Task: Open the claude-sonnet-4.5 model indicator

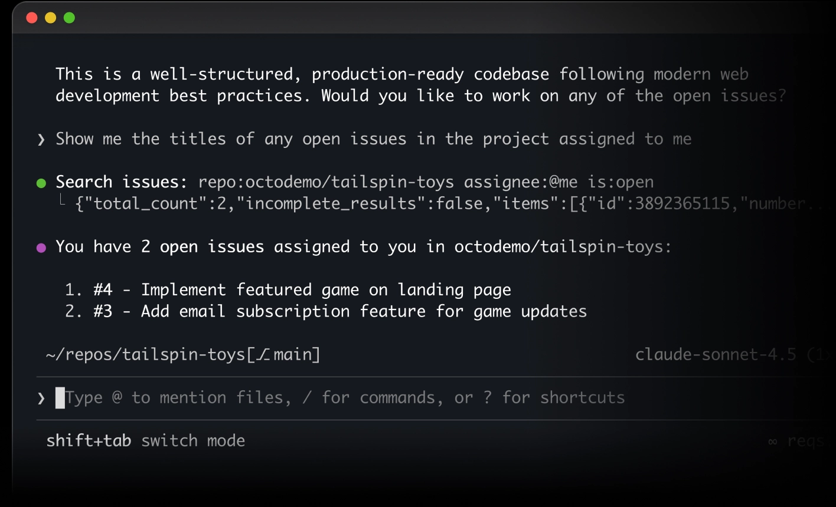Action: tap(716, 354)
